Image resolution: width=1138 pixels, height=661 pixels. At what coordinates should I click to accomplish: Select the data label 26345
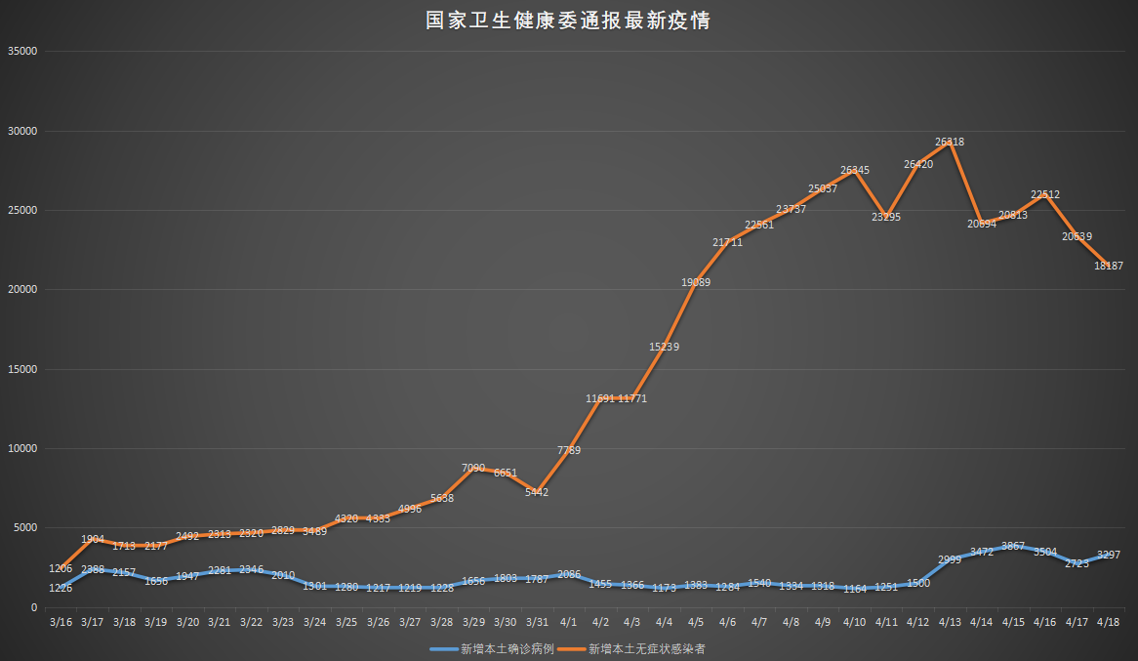(855, 171)
